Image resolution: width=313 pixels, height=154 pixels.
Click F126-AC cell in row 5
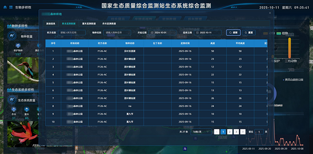click(x=102, y=83)
